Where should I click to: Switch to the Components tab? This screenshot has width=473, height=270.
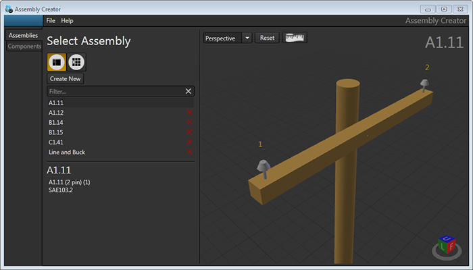pos(24,47)
